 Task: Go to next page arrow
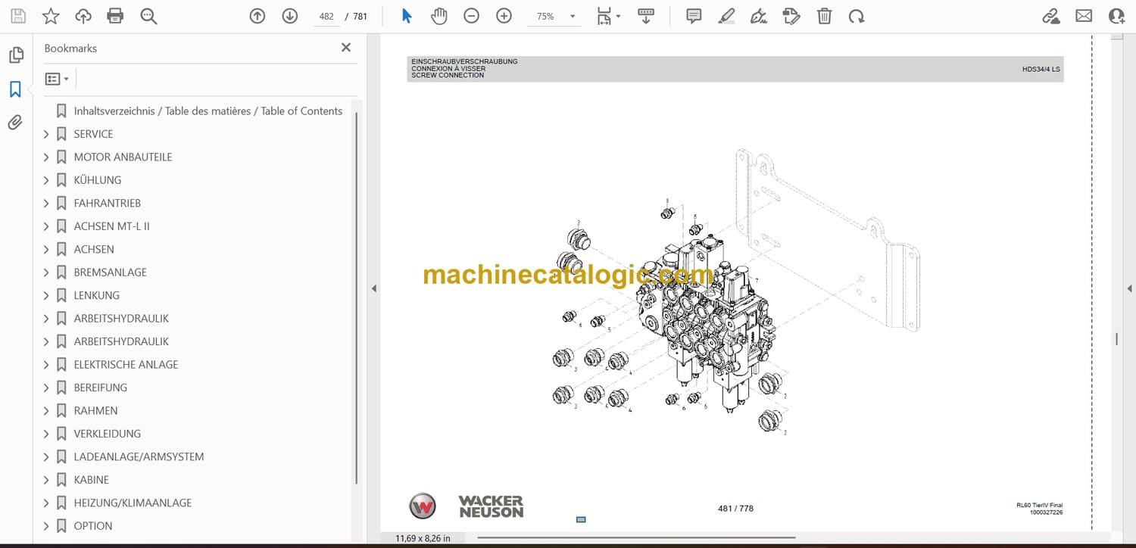290,16
